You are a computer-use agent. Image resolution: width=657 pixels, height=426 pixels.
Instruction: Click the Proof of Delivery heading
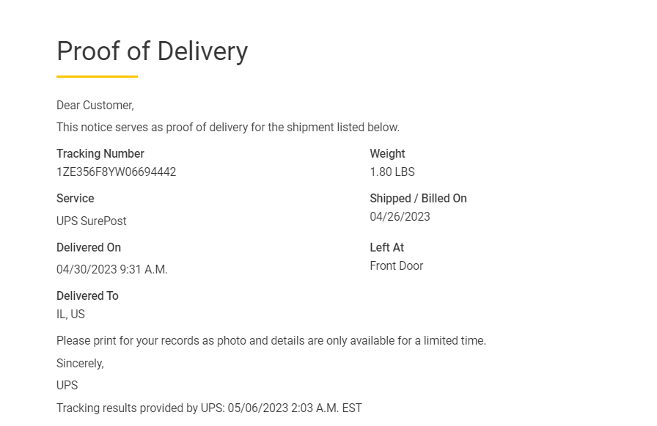coord(152,51)
